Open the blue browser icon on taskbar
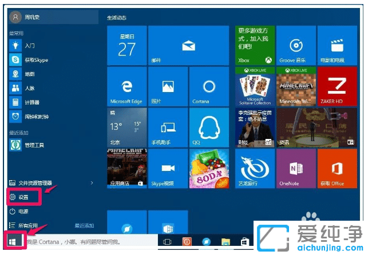The height and width of the screenshot is (255, 368). point(206,242)
